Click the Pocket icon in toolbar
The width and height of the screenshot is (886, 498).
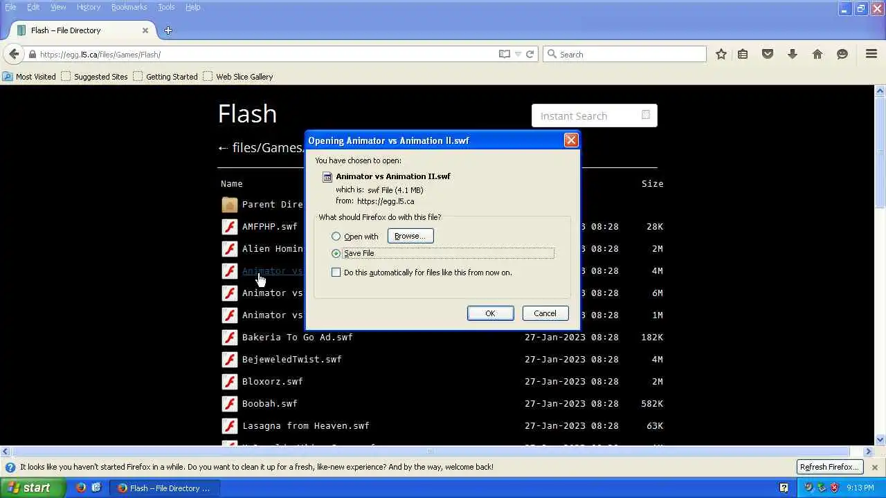pyautogui.click(x=768, y=54)
